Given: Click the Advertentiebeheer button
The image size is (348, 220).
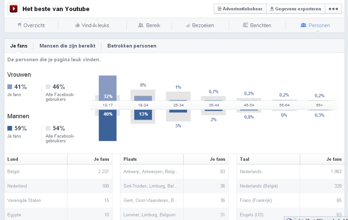Looking at the screenshot, I should tap(240, 9).
